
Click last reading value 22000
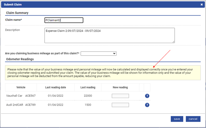88,96
